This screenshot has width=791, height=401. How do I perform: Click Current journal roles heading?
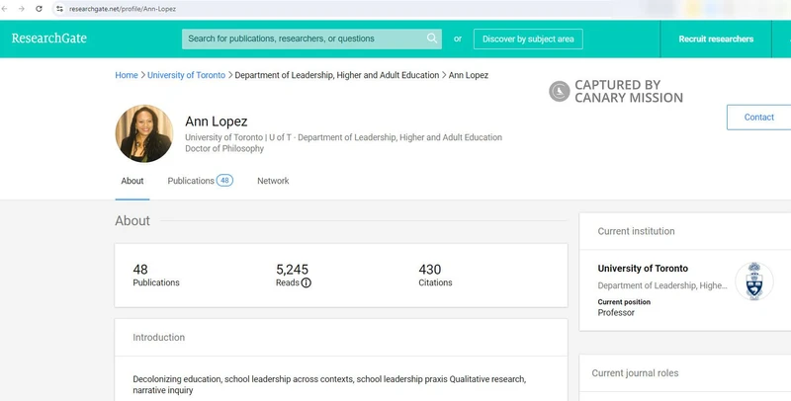(x=635, y=373)
